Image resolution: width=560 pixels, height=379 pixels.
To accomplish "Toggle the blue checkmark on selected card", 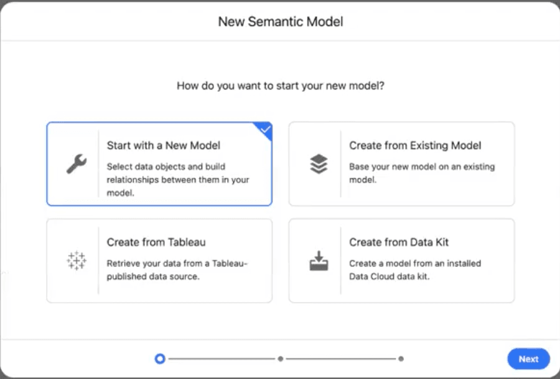I will (266, 129).
